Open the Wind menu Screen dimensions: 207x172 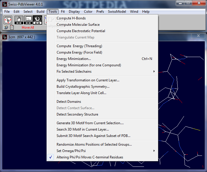(134, 12)
